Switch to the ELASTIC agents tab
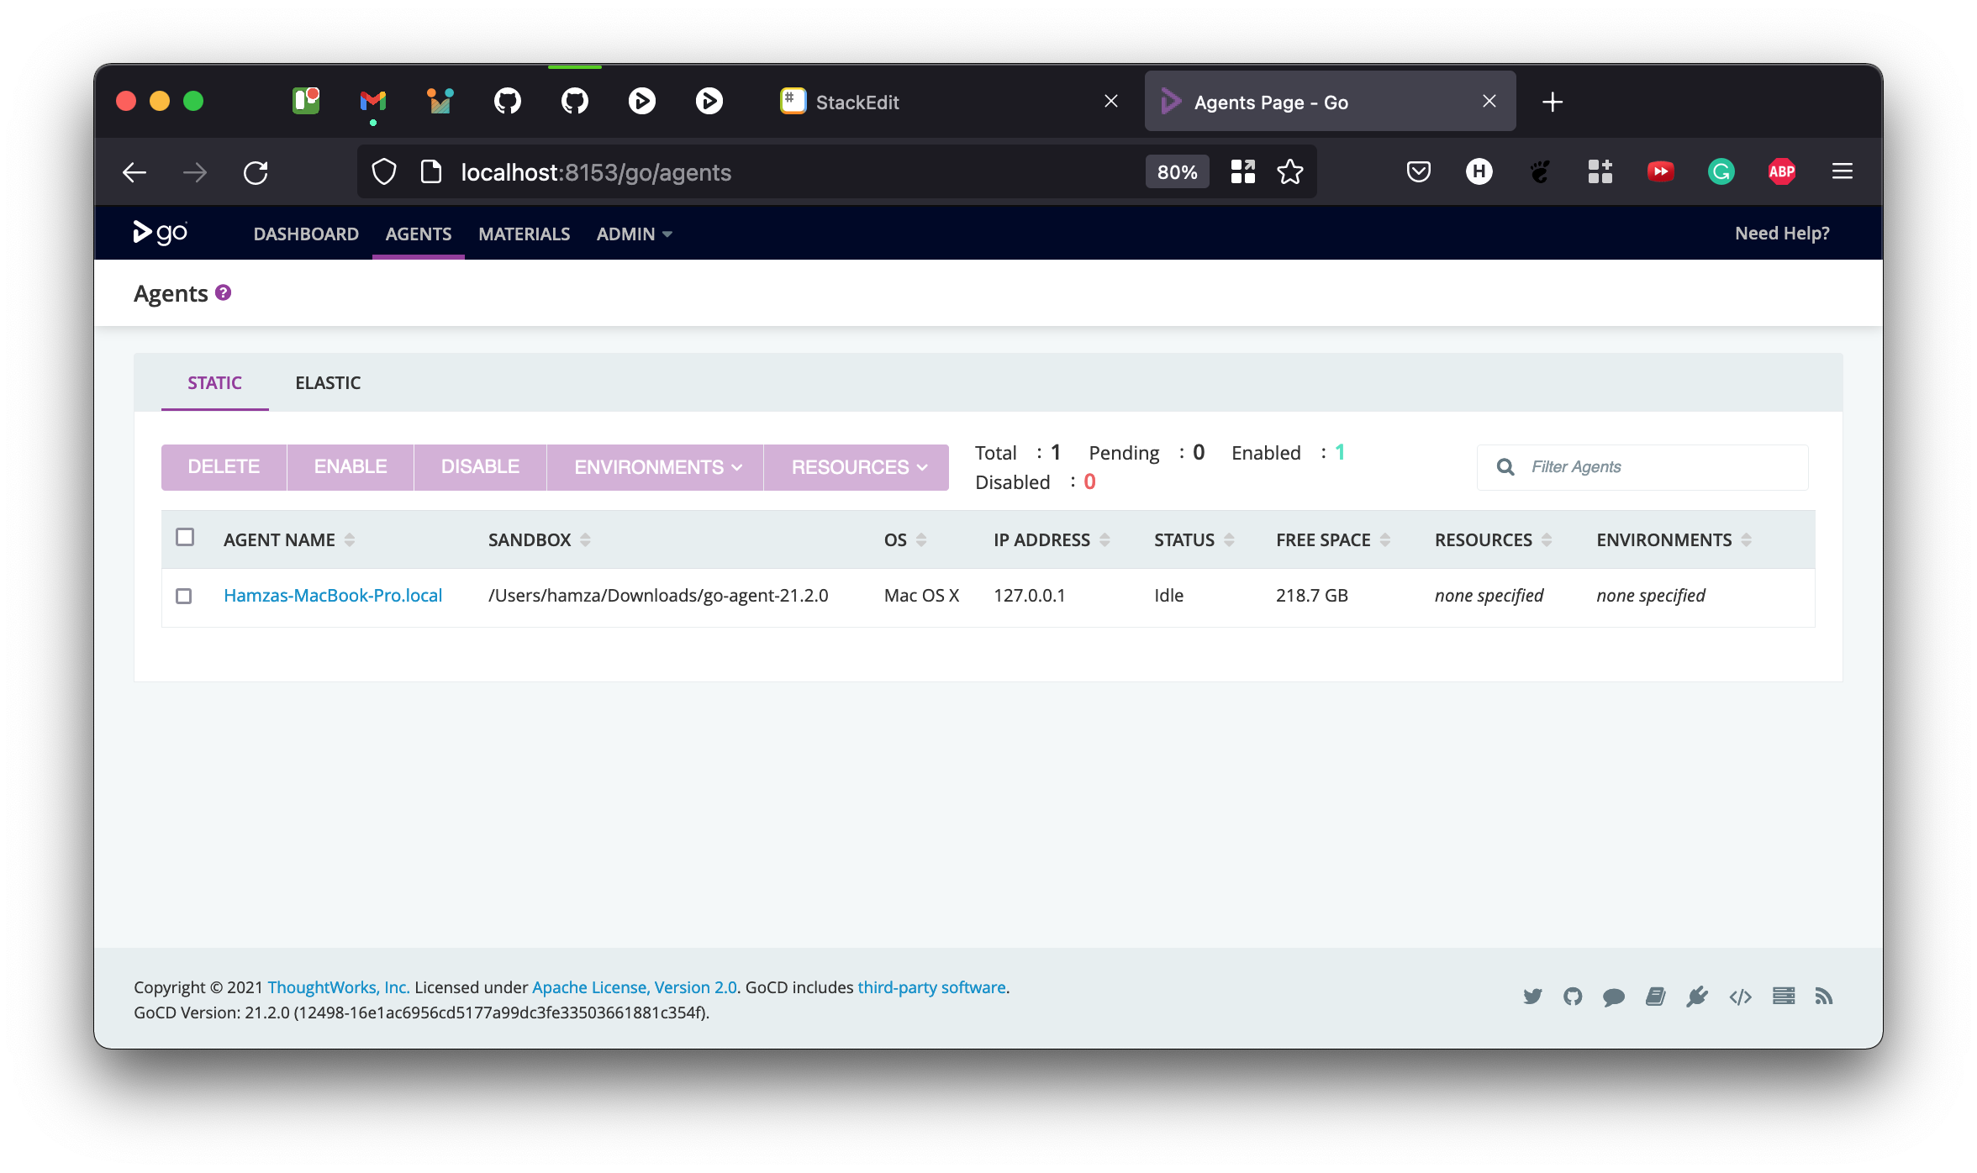The width and height of the screenshot is (1977, 1173). pos(327,381)
